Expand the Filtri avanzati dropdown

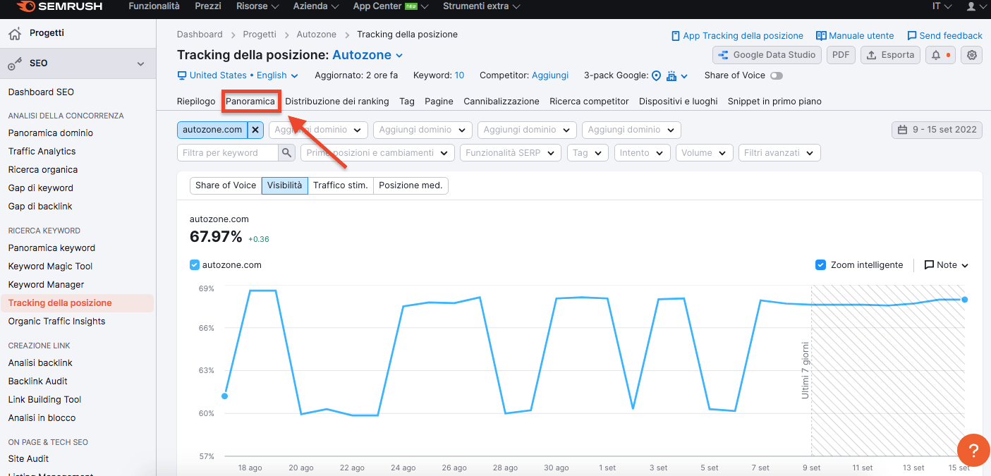pos(779,153)
